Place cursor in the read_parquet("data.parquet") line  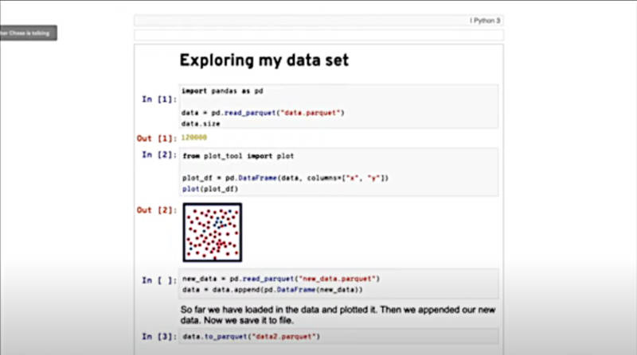tap(263, 113)
